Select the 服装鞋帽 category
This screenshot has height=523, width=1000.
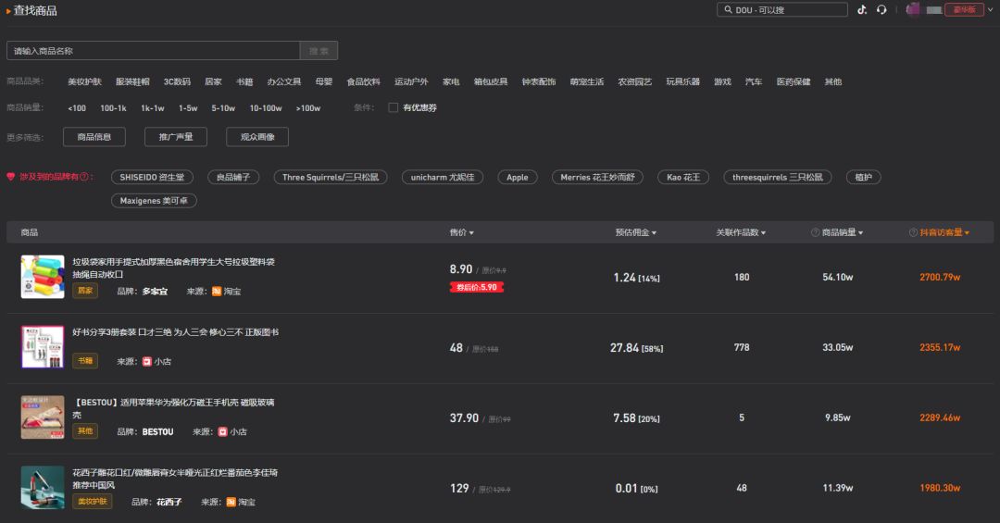(132, 81)
